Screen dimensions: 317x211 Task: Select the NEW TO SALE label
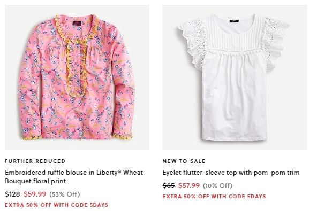(x=184, y=161)
